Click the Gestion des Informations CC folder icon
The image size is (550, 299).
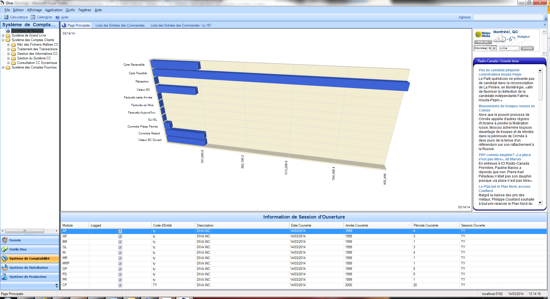tap(13, 54)
